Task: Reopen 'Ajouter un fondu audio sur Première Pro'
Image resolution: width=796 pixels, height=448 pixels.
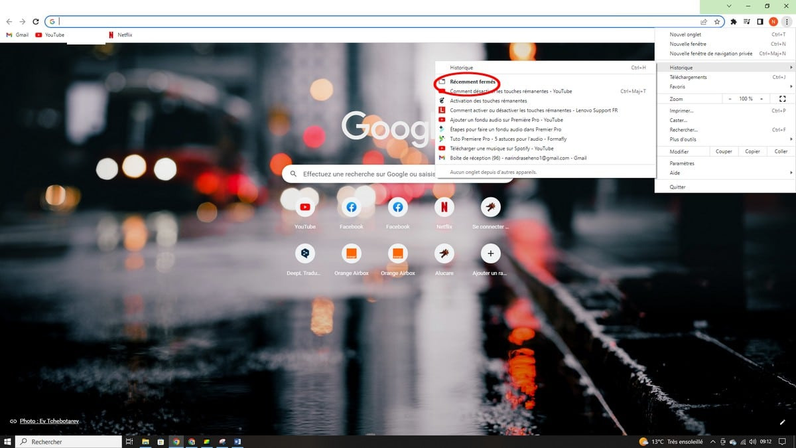Action: point(545,120)
